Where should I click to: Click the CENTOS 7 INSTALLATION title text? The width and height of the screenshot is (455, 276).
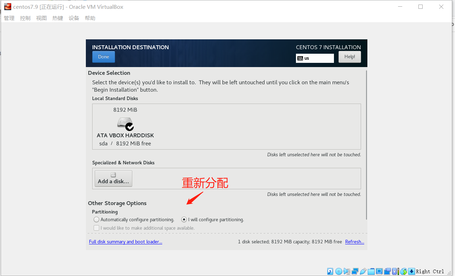click(328, 47)
